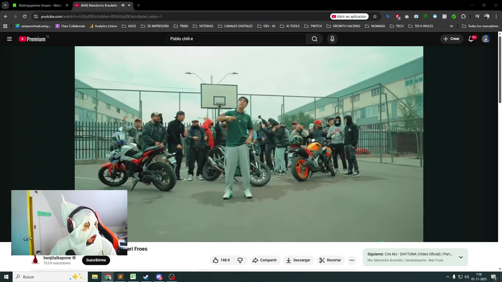Clip the video with Recortar
502x282 pixels.
click(330, 260)
